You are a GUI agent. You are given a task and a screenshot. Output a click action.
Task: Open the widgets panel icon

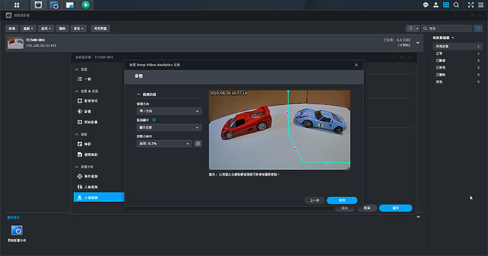tap(446, 5)
